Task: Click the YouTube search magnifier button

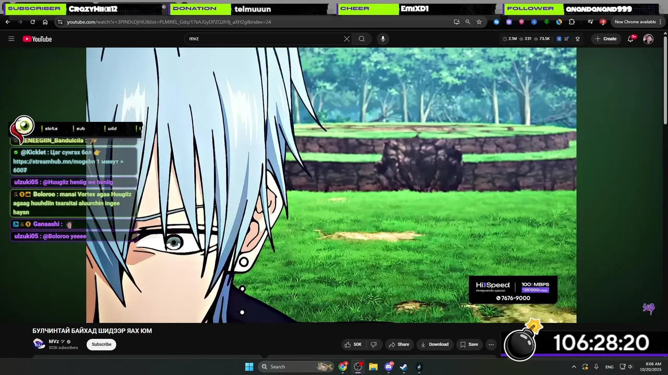Action: [362, 39]
